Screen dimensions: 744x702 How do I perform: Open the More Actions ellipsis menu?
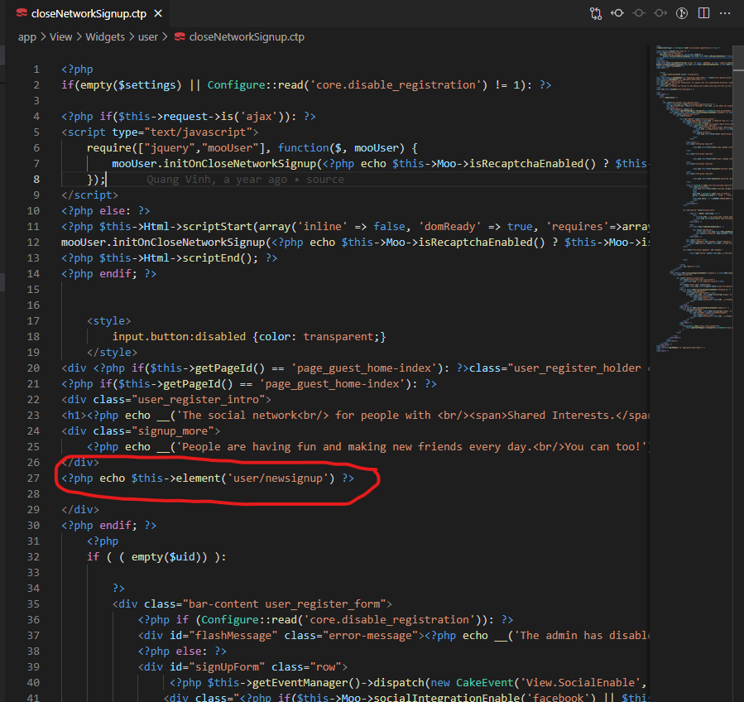tap(725, 13)
